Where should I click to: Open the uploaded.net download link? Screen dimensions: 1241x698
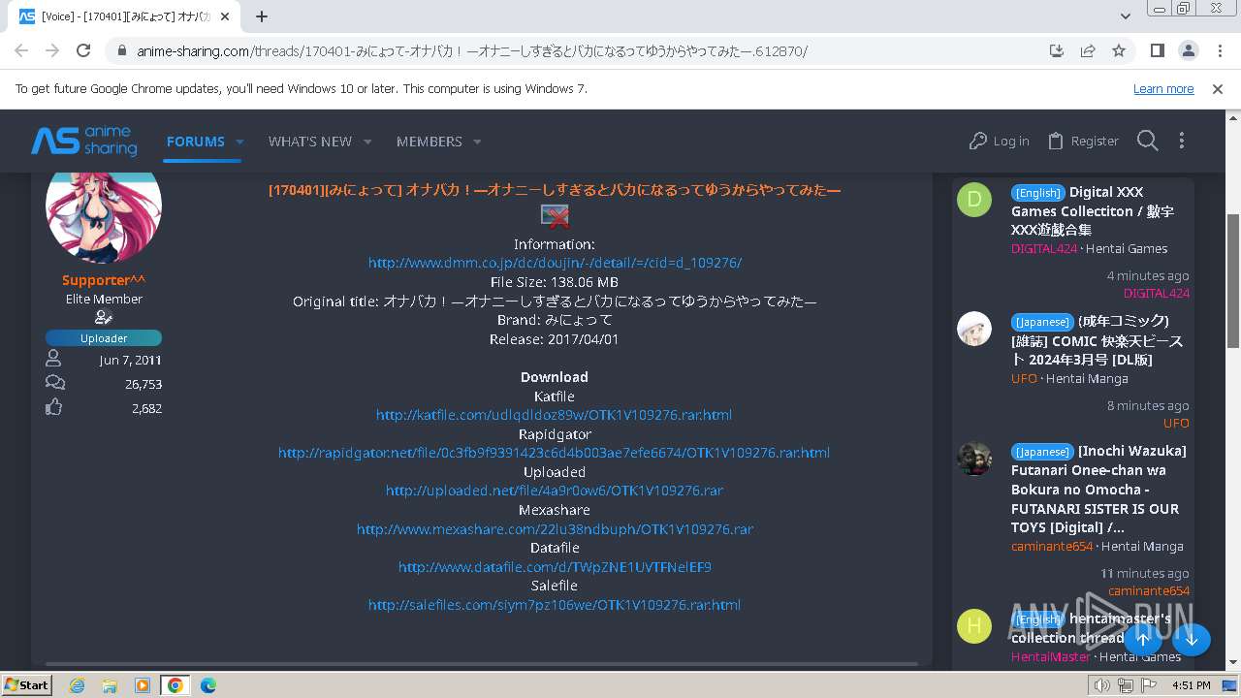[555, 491]
